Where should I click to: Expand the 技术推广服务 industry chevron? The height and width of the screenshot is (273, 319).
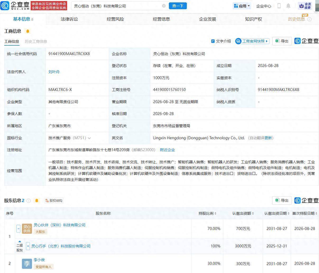(89, 138)
